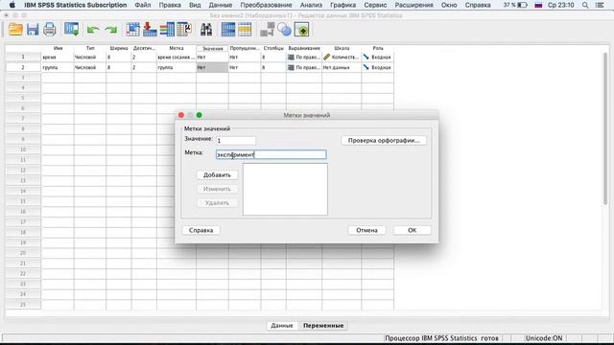Click the show all variables icon
The height and width of the screenshot is (345, 614).
[301, 30]
